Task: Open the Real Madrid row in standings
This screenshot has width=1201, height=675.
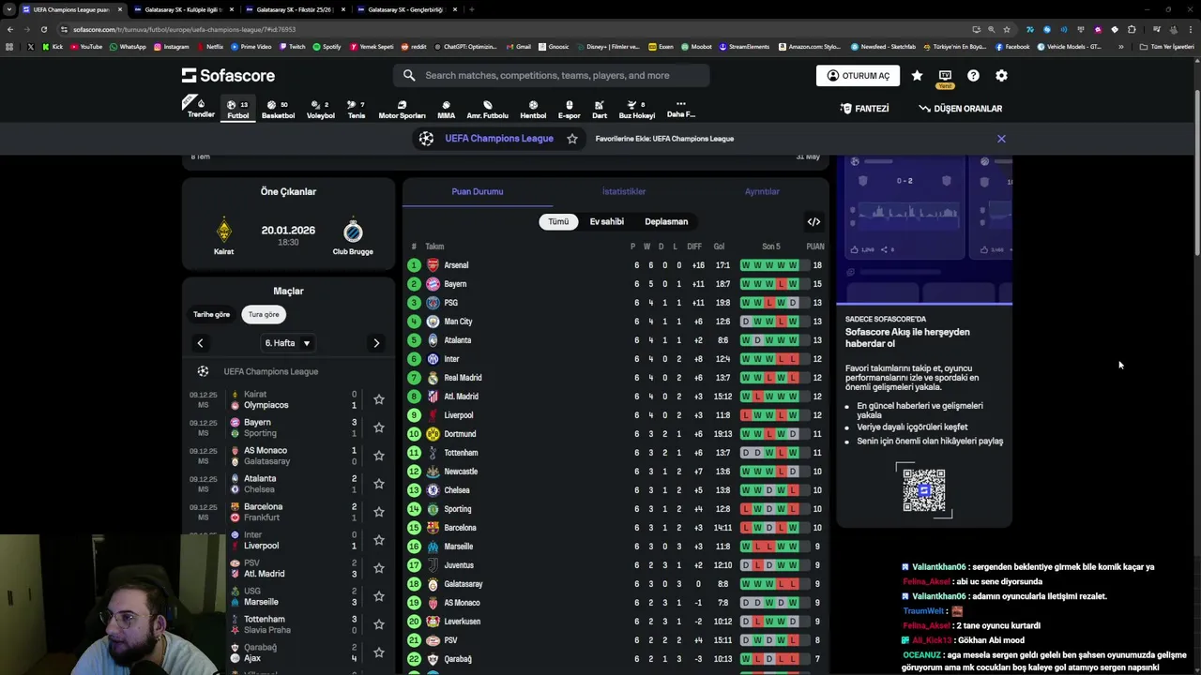Action: [616, 378]
